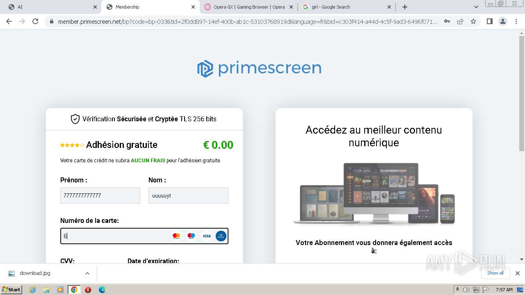Show hidden tray icons arrow
Viewport: 525px width, 295px height.
(457, 290)
